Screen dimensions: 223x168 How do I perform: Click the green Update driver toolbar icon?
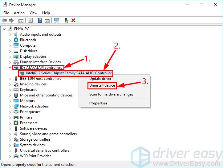tap(66, 20)
